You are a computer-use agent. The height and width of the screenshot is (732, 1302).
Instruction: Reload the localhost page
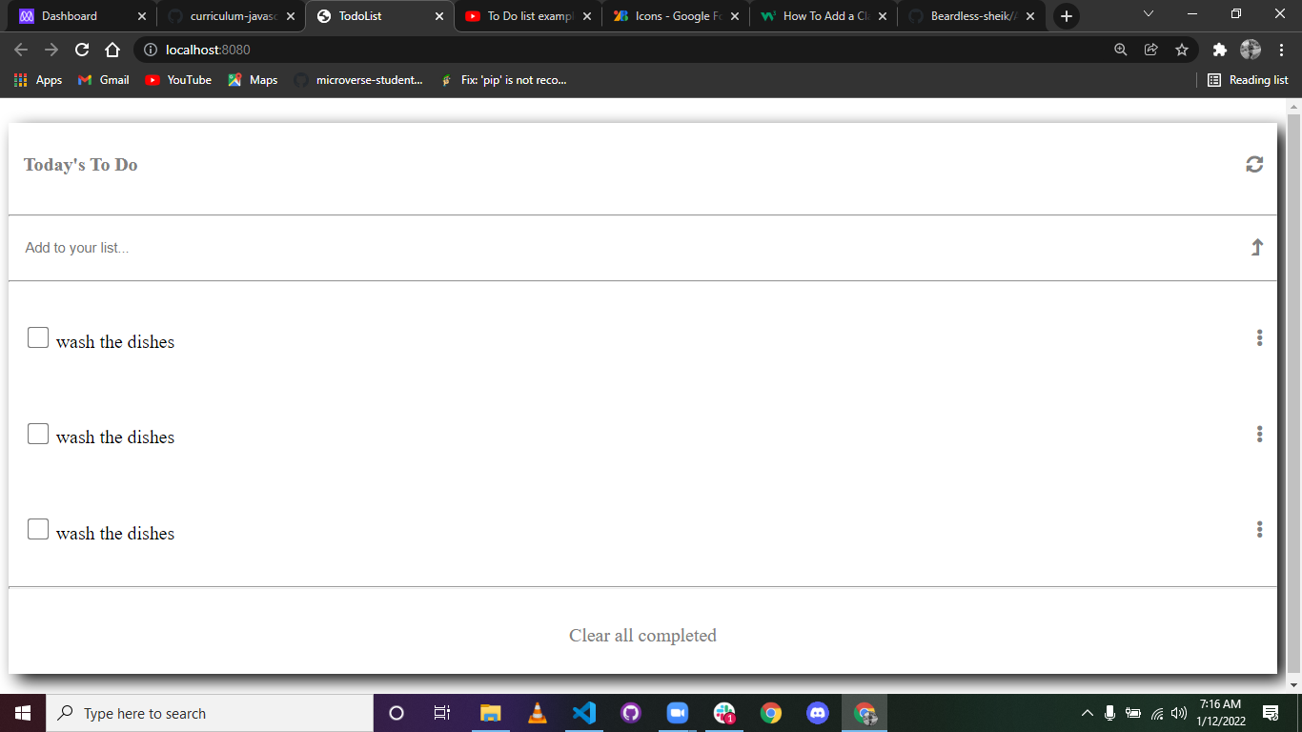click(82, 50)
